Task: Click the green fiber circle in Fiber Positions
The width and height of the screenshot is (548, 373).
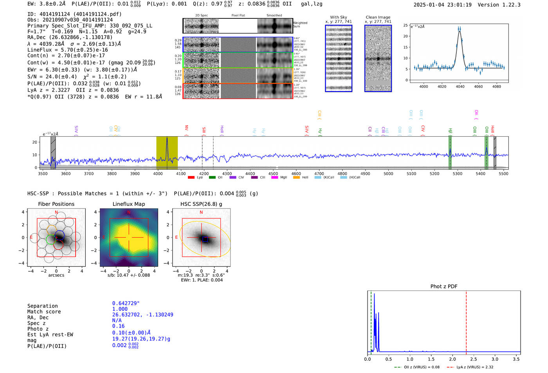Action: pos(51,240)
